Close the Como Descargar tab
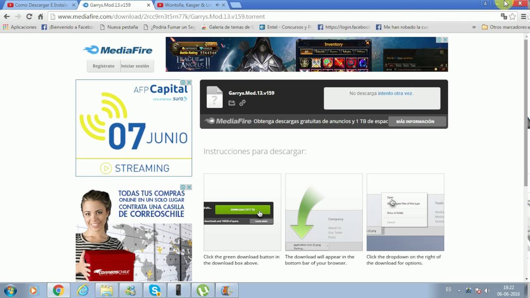The width and height of the screenshot is (530, 298). [74, 5]
